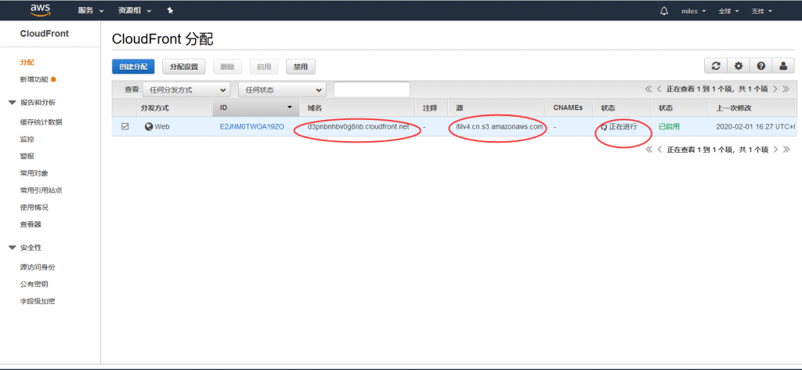Go to last page at top pagination

(786, 89)
